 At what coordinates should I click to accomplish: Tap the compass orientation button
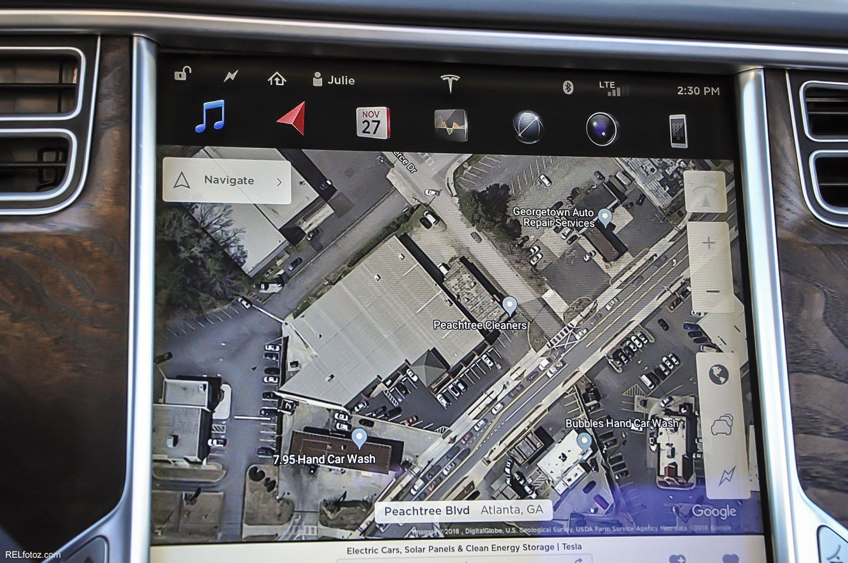(x=704, y=192)
